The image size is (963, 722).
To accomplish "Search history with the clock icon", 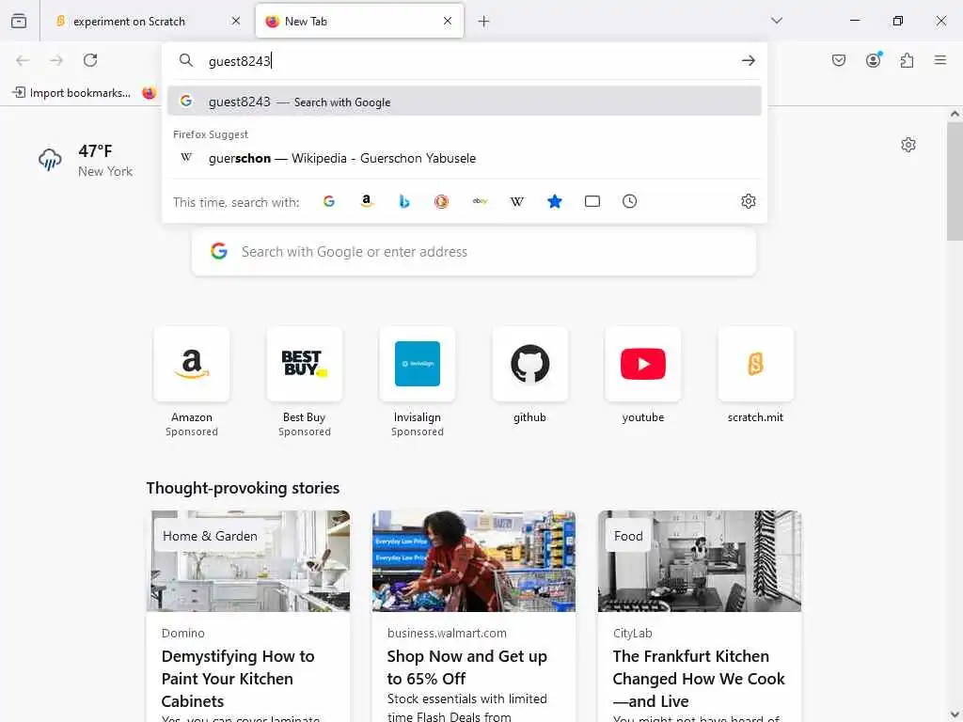I will (x=629, y=201).
